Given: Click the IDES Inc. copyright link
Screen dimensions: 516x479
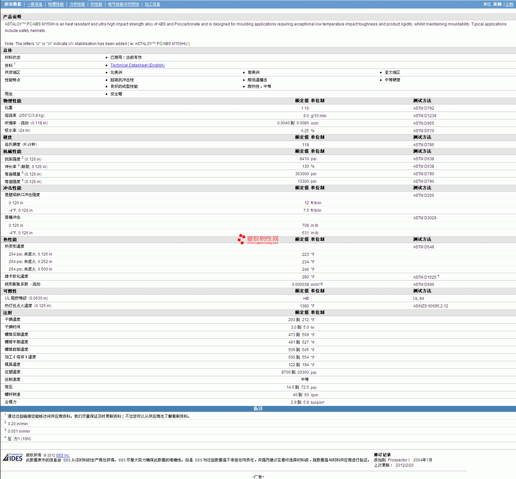Looking at the screenshot, I should point(63,455).
